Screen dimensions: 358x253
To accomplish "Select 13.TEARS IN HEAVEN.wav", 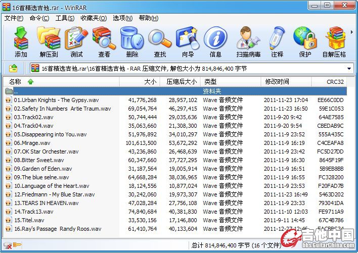I will tap(47, 203).
